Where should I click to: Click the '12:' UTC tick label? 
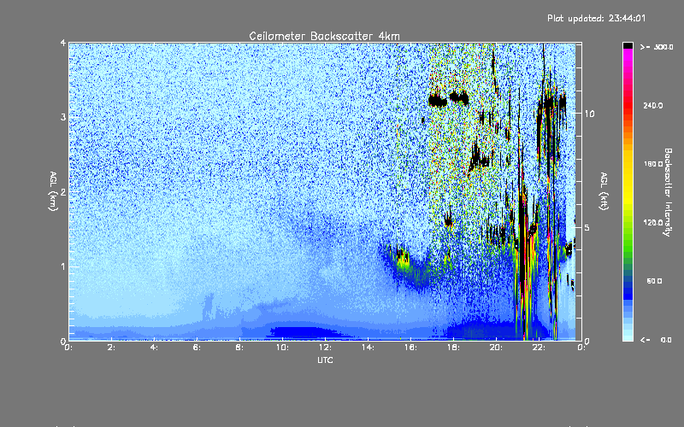tap(325, 348)
